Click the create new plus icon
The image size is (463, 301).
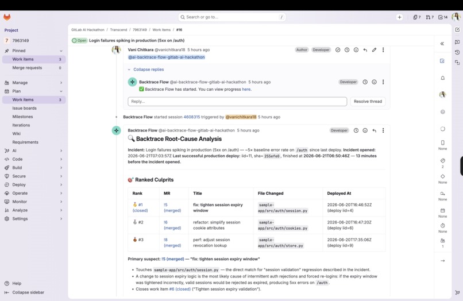pyautogui.click(x=399, y=17)
